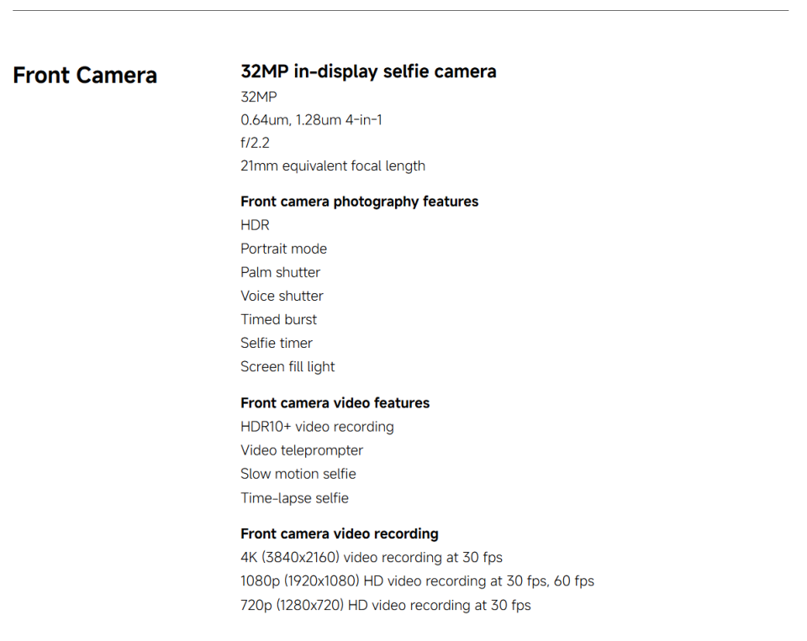Click the standalone 32MP spec line
Screen dimensions: 807x641
click(x=258, y=97)
